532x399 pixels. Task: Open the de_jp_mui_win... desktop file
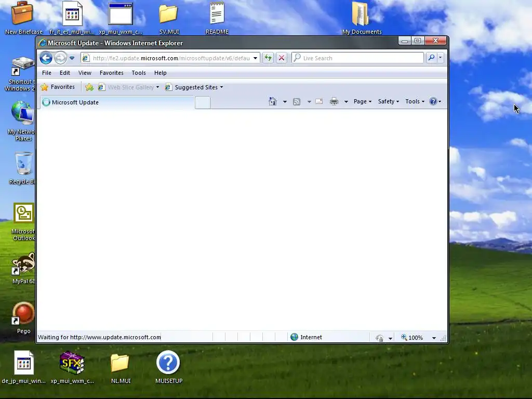pos(23,367)
